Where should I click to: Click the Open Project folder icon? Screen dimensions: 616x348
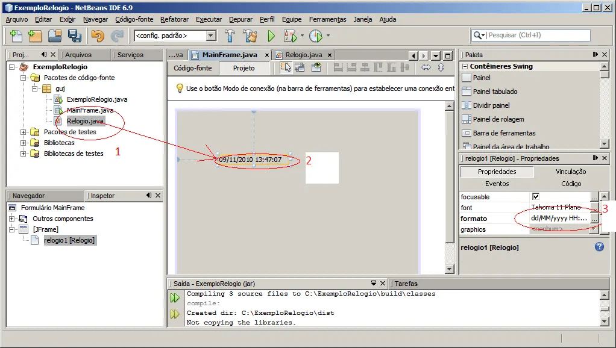click(55, 36)
